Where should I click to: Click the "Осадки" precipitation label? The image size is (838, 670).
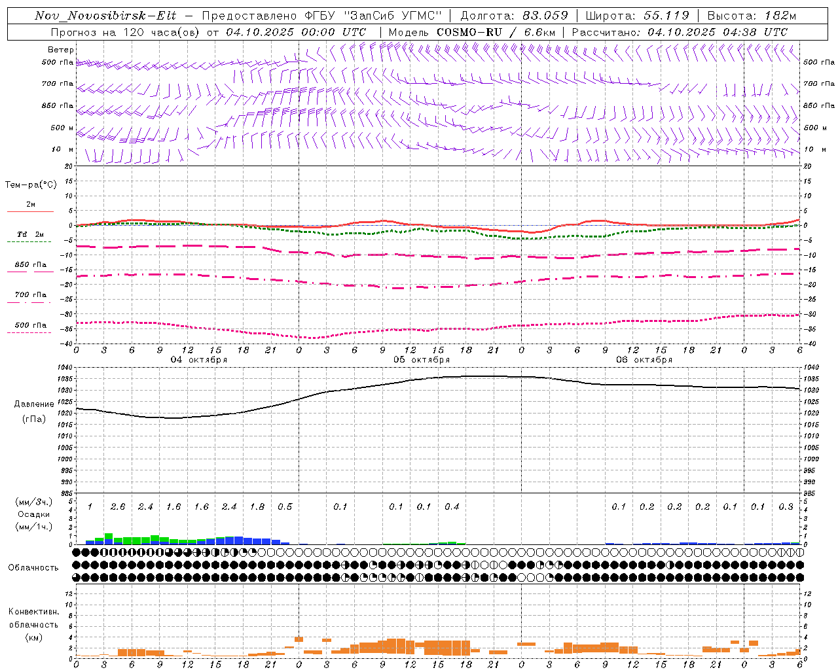(x=33, y=514)
